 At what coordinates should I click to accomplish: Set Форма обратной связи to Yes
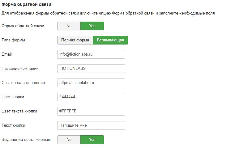click(92, 26)
